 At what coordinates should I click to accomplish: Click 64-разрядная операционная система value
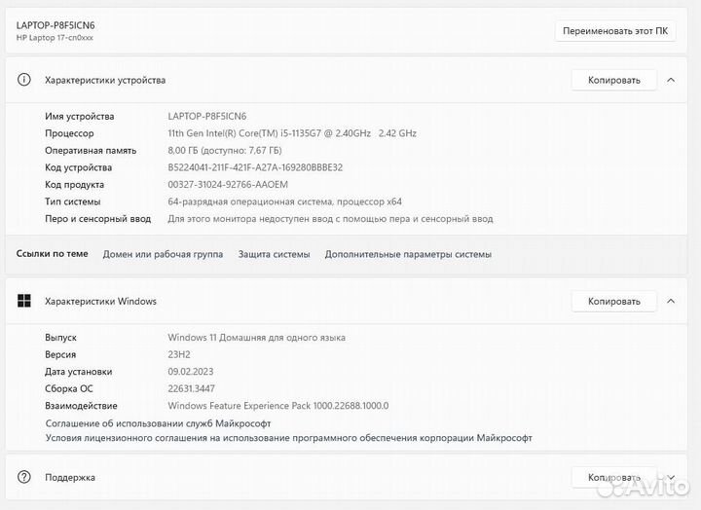284,201
